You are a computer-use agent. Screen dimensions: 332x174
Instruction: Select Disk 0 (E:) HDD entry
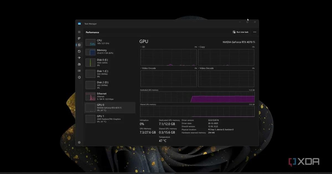pyautogui.click(x=110, y=62)
